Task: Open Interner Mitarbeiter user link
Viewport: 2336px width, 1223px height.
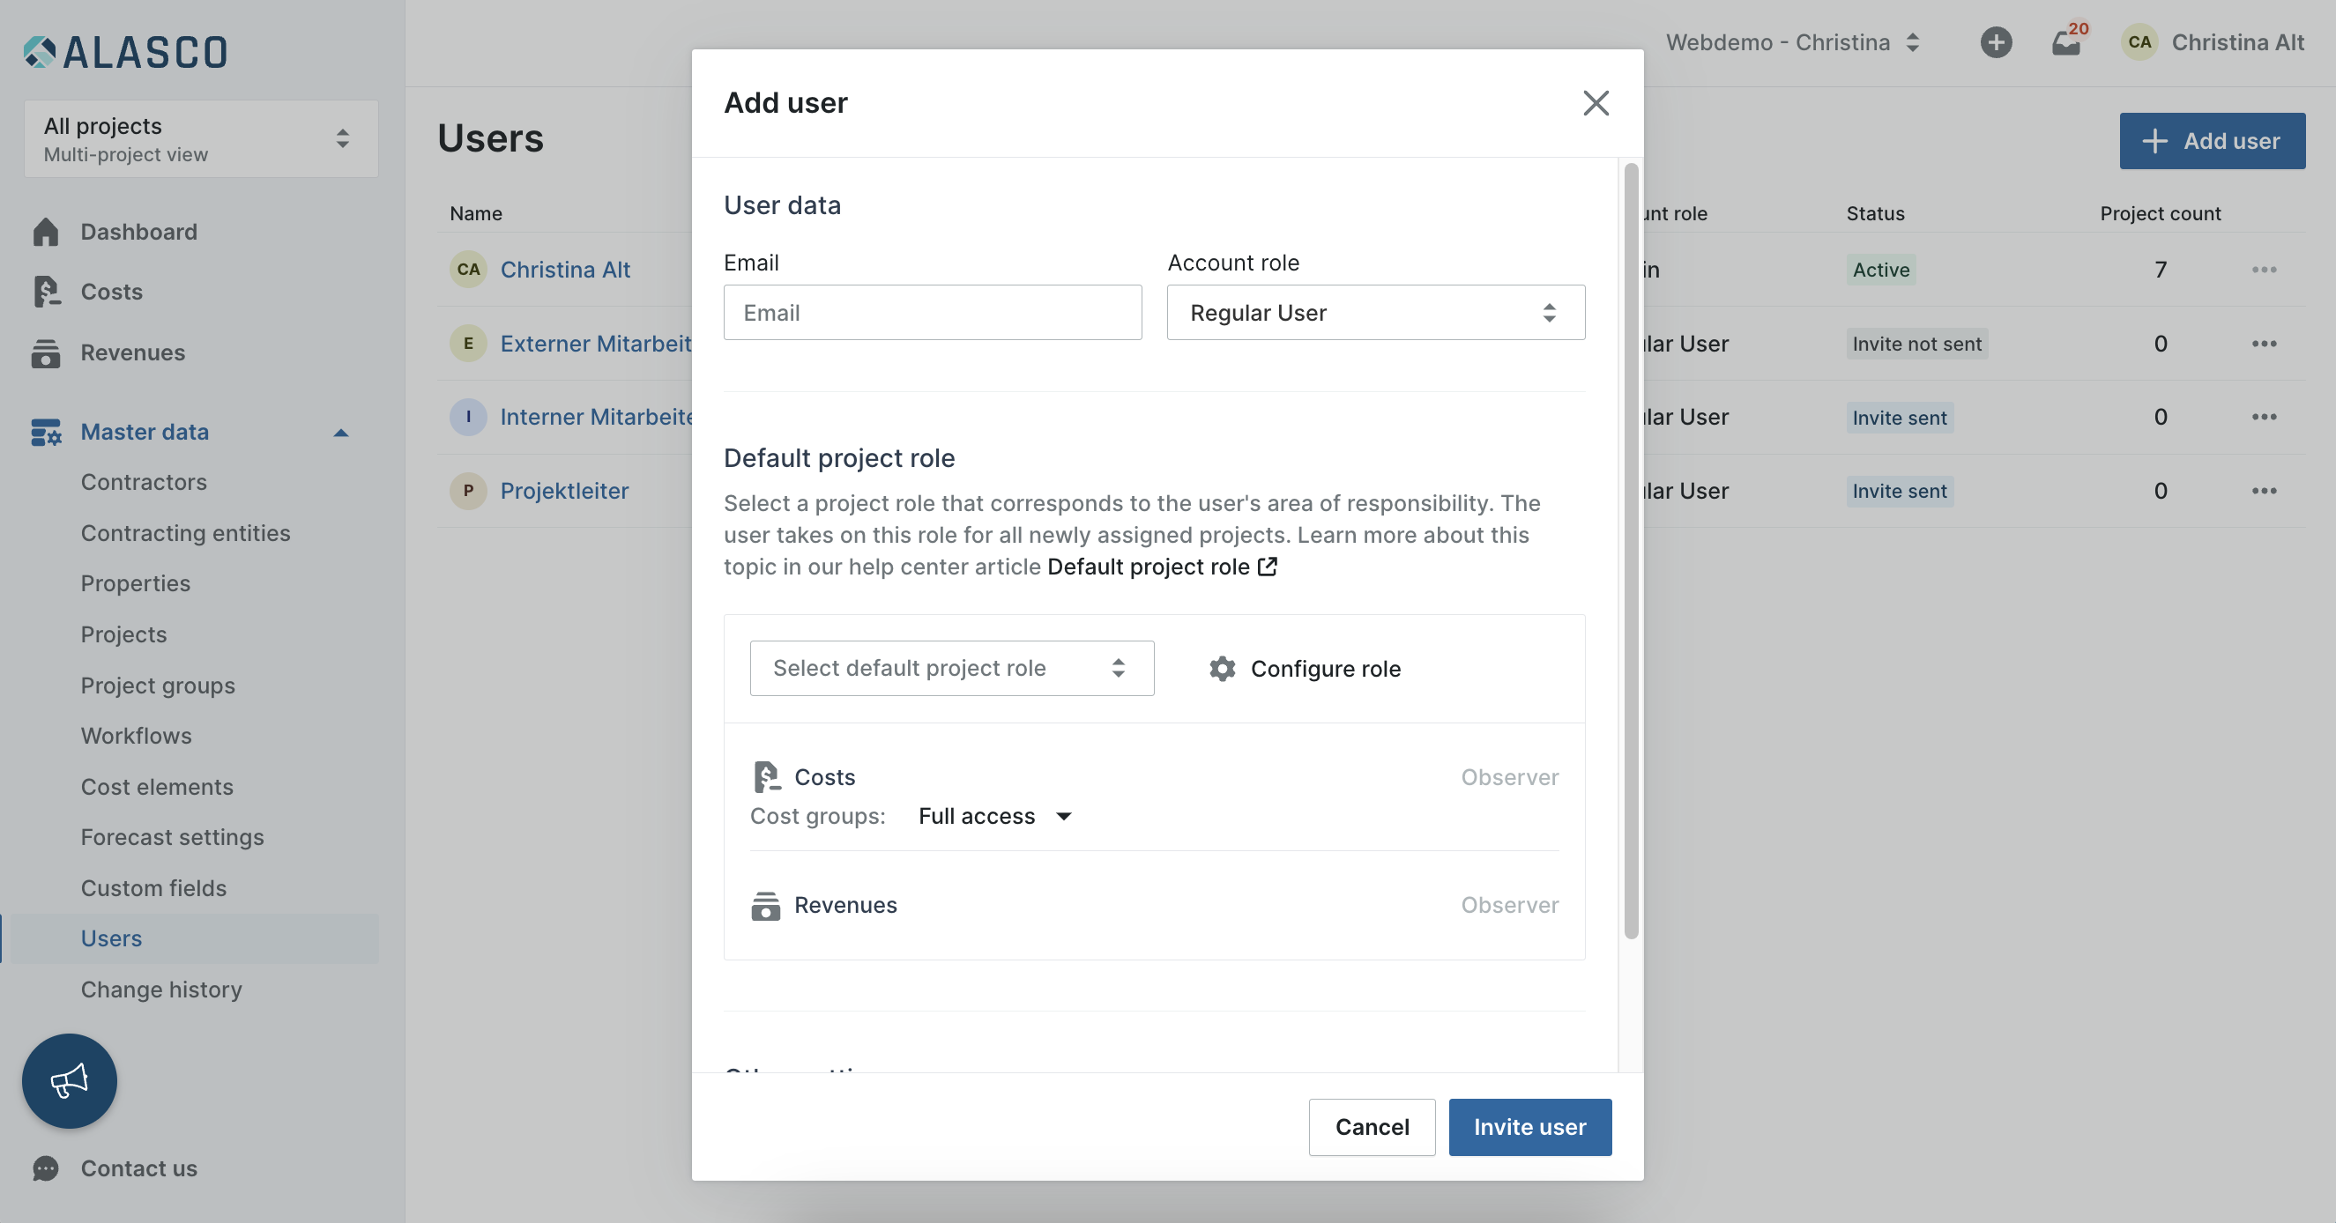Action: (596, 417)
